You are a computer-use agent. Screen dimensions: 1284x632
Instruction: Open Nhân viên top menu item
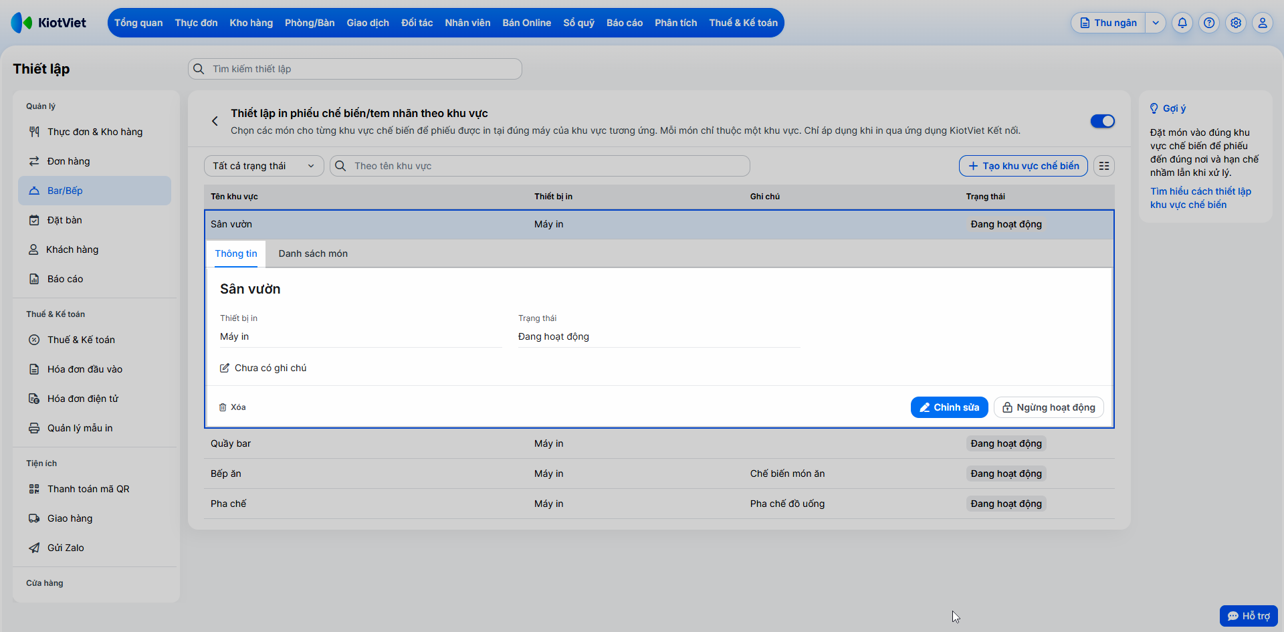[467, 23]
